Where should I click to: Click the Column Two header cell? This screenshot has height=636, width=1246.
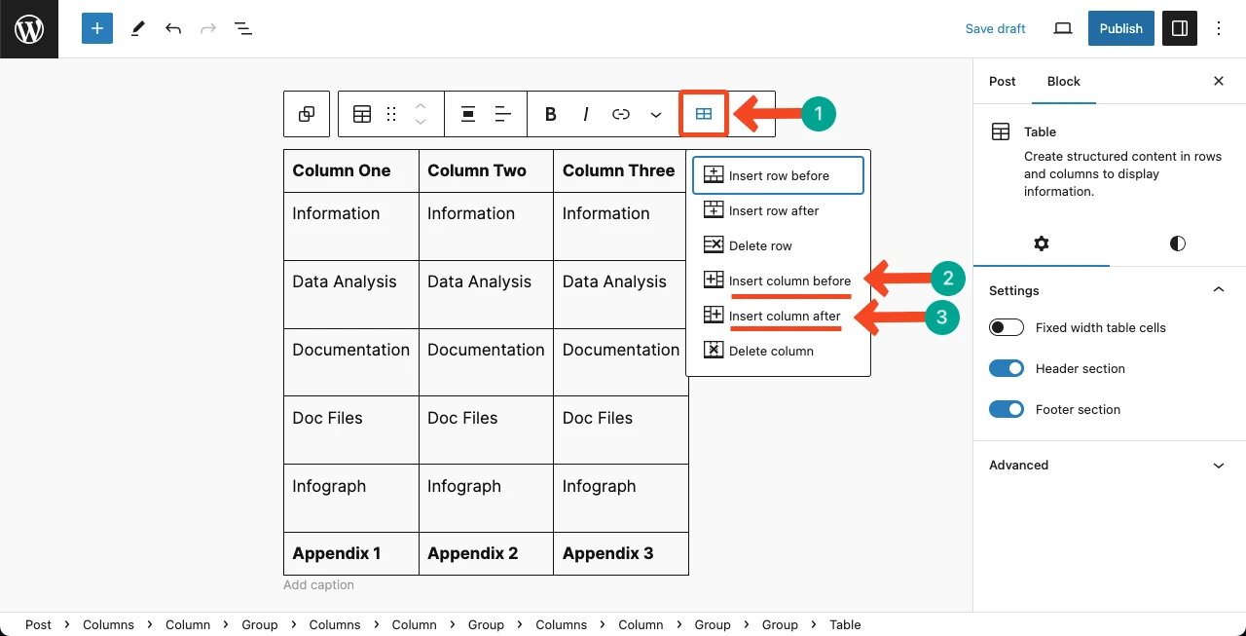486,170
